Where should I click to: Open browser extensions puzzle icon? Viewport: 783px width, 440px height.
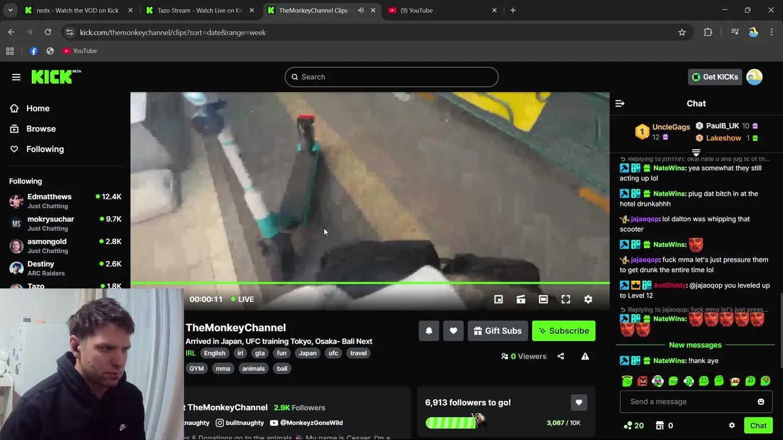pos(708,32)
